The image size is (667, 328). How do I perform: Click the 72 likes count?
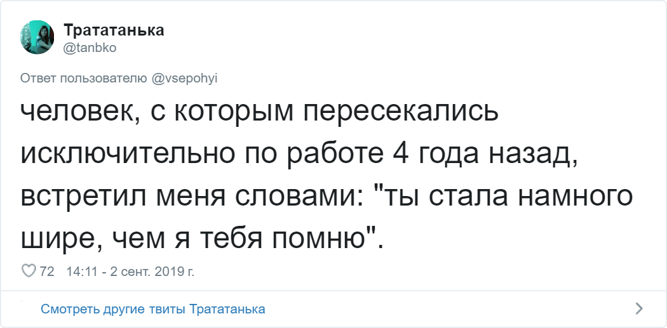(47, 272)
